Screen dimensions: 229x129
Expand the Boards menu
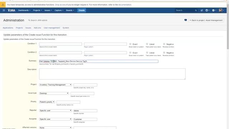[x=70, y=10]
